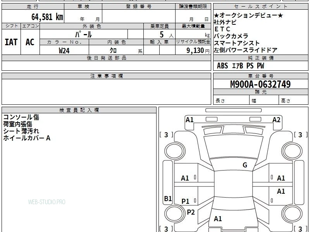Viewport: 310px width, 232px height.
Task: Select the パール exterior color value
Action: [83, 34]
